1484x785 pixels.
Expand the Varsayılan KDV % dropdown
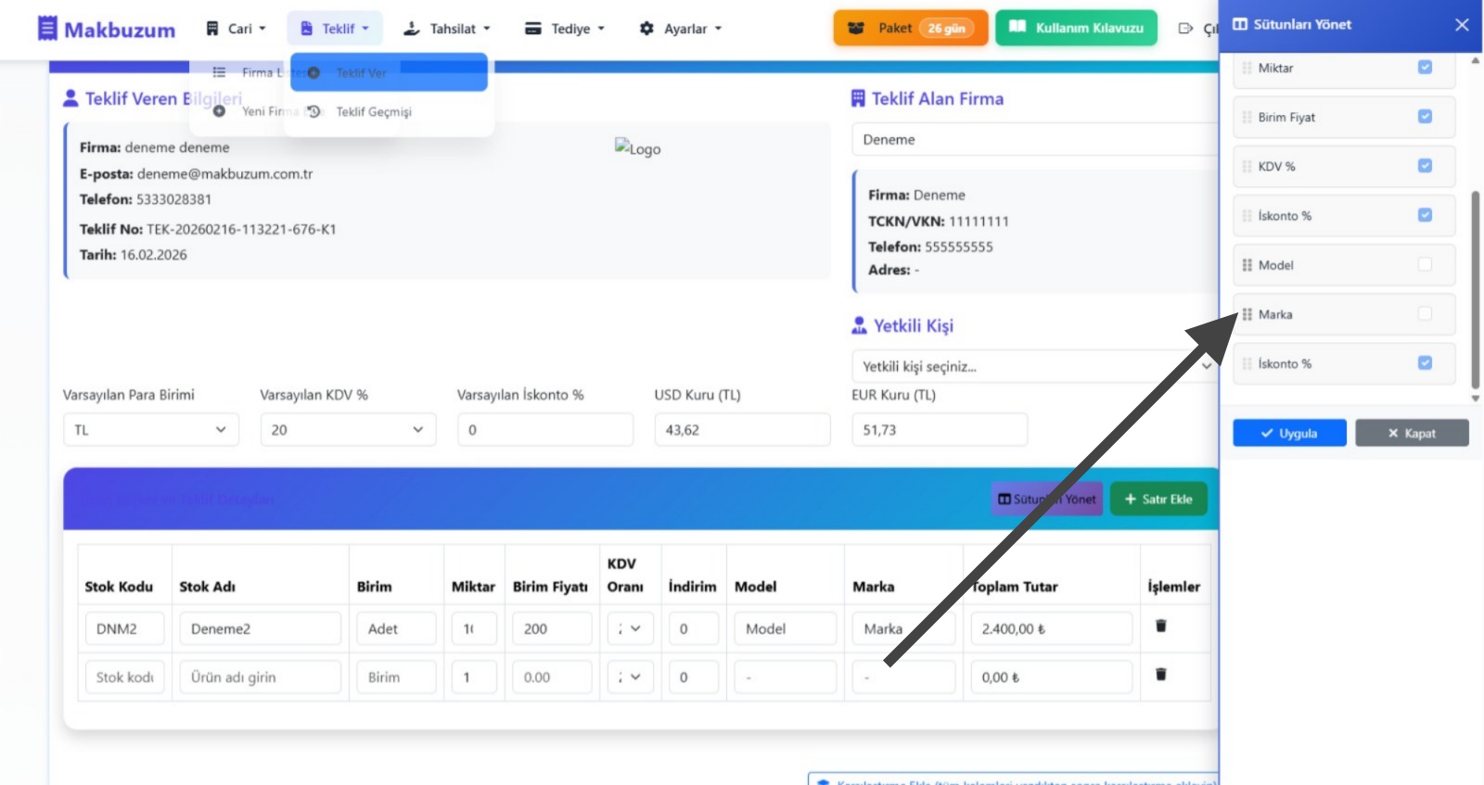click(x=347, y=430)
